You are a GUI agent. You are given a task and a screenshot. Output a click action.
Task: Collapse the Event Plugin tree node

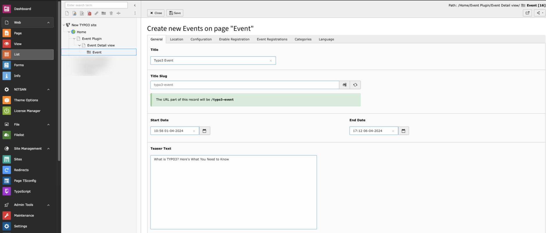coord(74,39)
